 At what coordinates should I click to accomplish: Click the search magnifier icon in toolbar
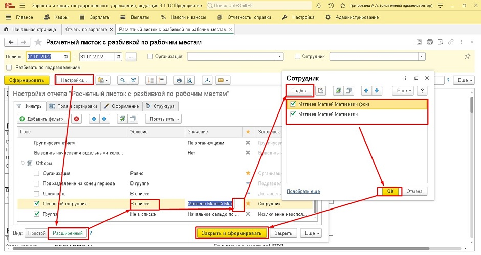[x=122, y=80]
